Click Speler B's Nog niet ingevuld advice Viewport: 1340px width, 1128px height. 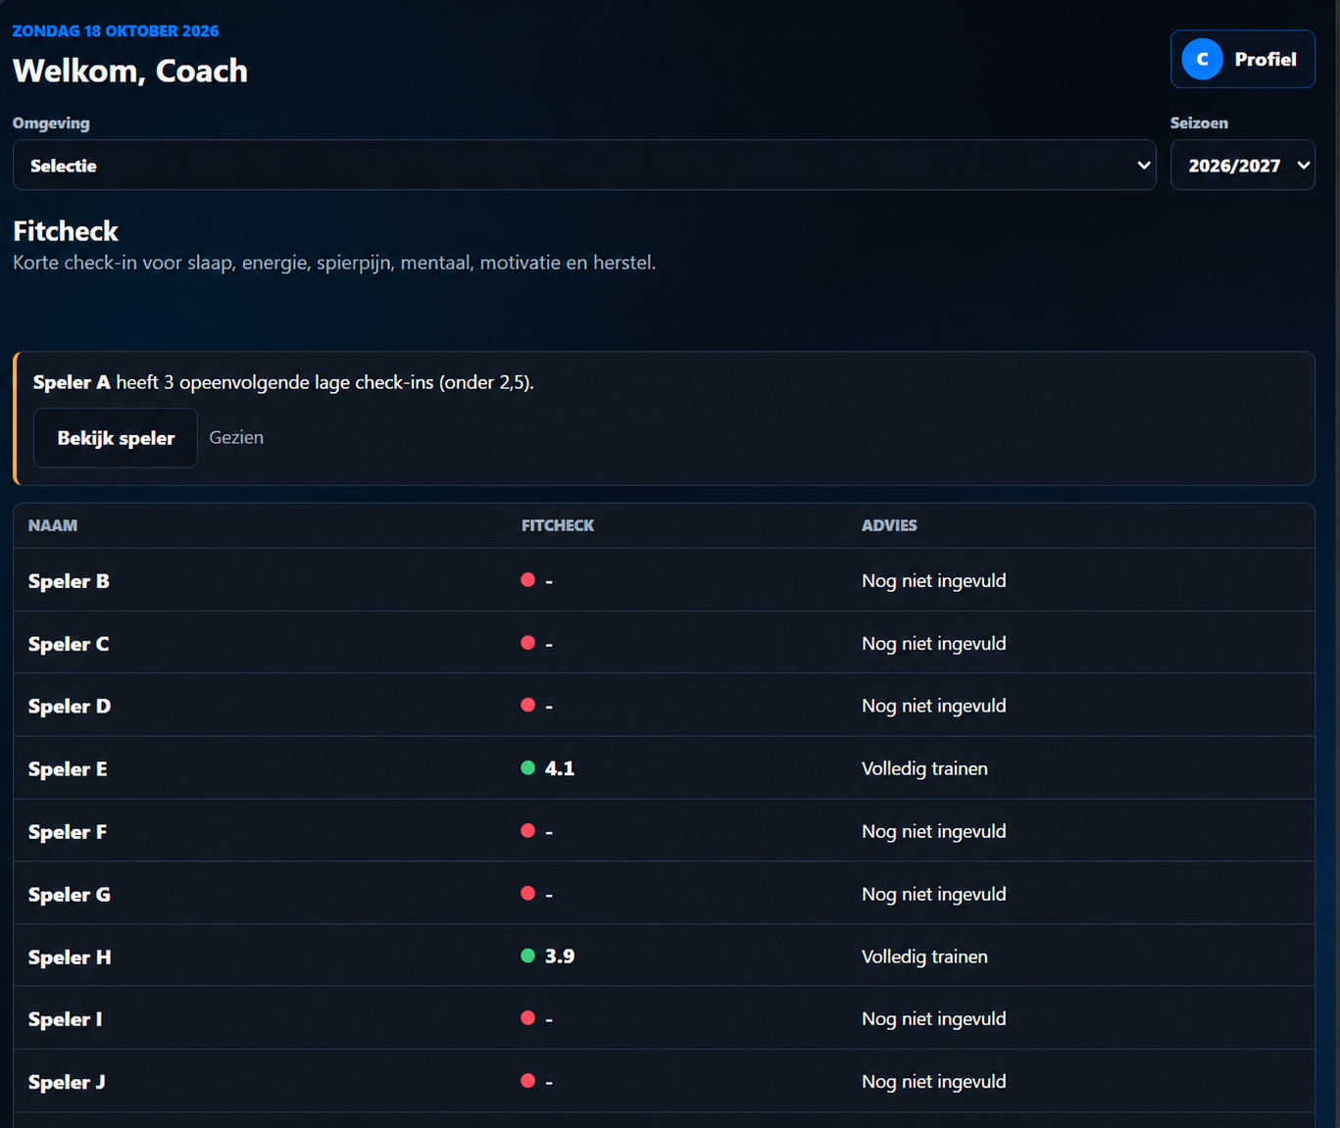[934, 581]
